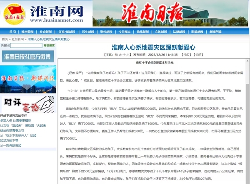Viewport: 250px width, 184px height.
Task: Set font size to 大
Action: pos(120,55)
